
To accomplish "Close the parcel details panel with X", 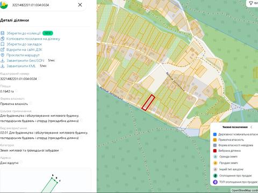I will (80, 5).
